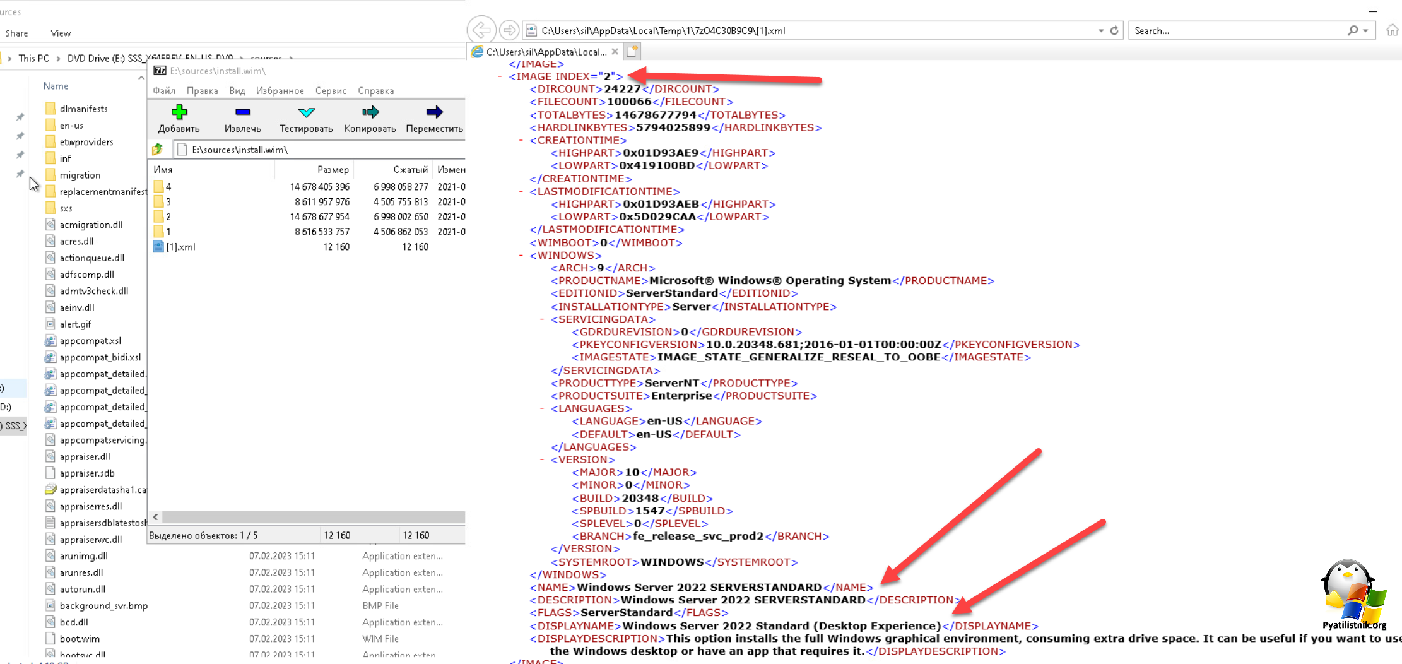Open the Сервис menu in 7-Zip
This screenshot has width=1402, height=664.
(x=331, y=90)
